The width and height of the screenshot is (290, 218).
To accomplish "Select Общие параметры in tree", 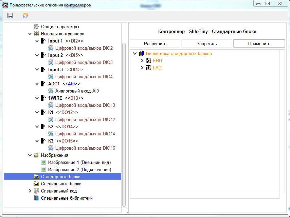I will click(60, 27).
